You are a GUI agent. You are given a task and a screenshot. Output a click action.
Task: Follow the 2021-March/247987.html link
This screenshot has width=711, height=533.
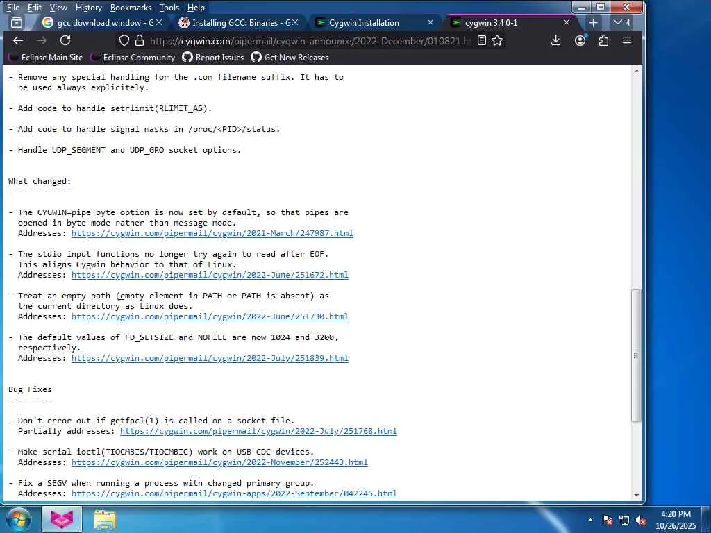tap(212, 233)
